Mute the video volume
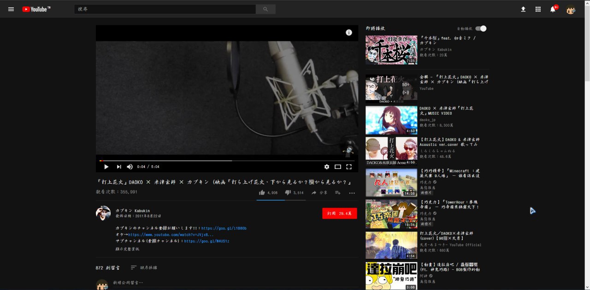This screenshot has width=590, height=290. click(x=130, y=167)
